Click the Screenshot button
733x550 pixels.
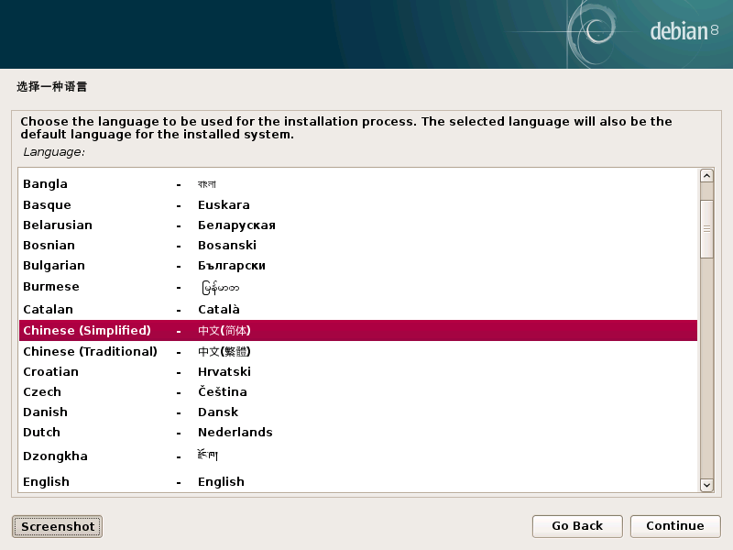[58, 526]
